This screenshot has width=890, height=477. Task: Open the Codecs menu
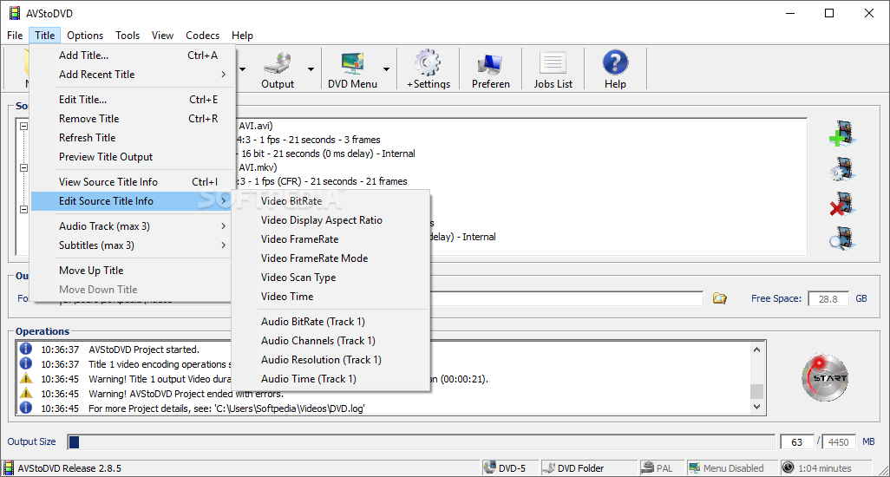pos(203,36)
